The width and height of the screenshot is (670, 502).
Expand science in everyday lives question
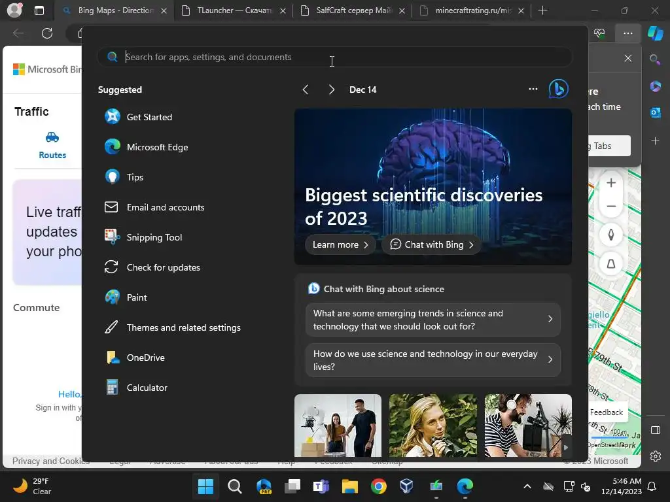pyautogui.click(x=433, y=360)
